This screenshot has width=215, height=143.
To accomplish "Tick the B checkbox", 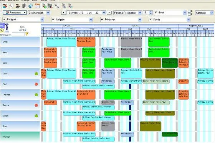I will pos(189,11).
